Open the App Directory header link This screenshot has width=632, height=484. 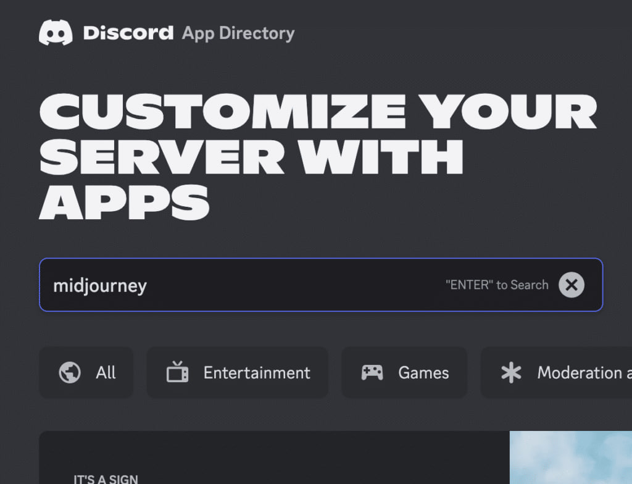point(238,33)
